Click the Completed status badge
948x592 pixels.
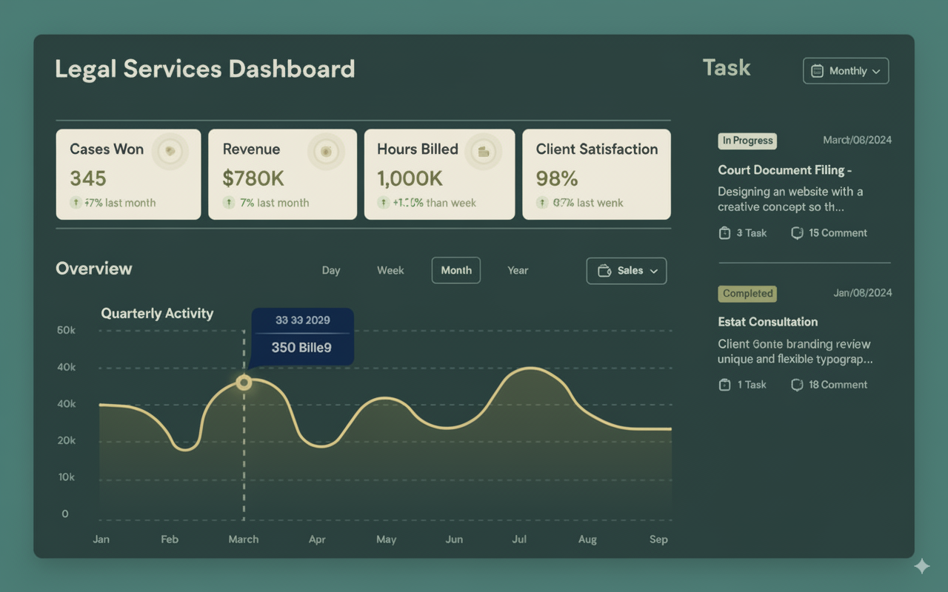[747, 294]
